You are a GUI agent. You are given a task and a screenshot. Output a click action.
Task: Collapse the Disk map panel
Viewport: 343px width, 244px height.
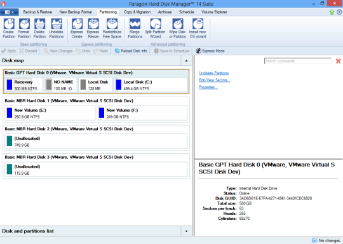(x=186, y=60)
